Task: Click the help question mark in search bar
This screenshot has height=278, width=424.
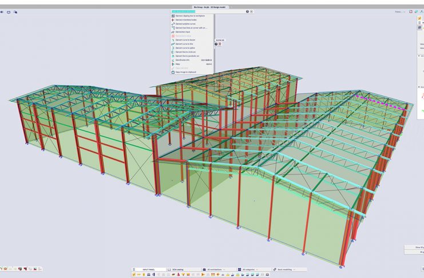Action: coord(247,11)
